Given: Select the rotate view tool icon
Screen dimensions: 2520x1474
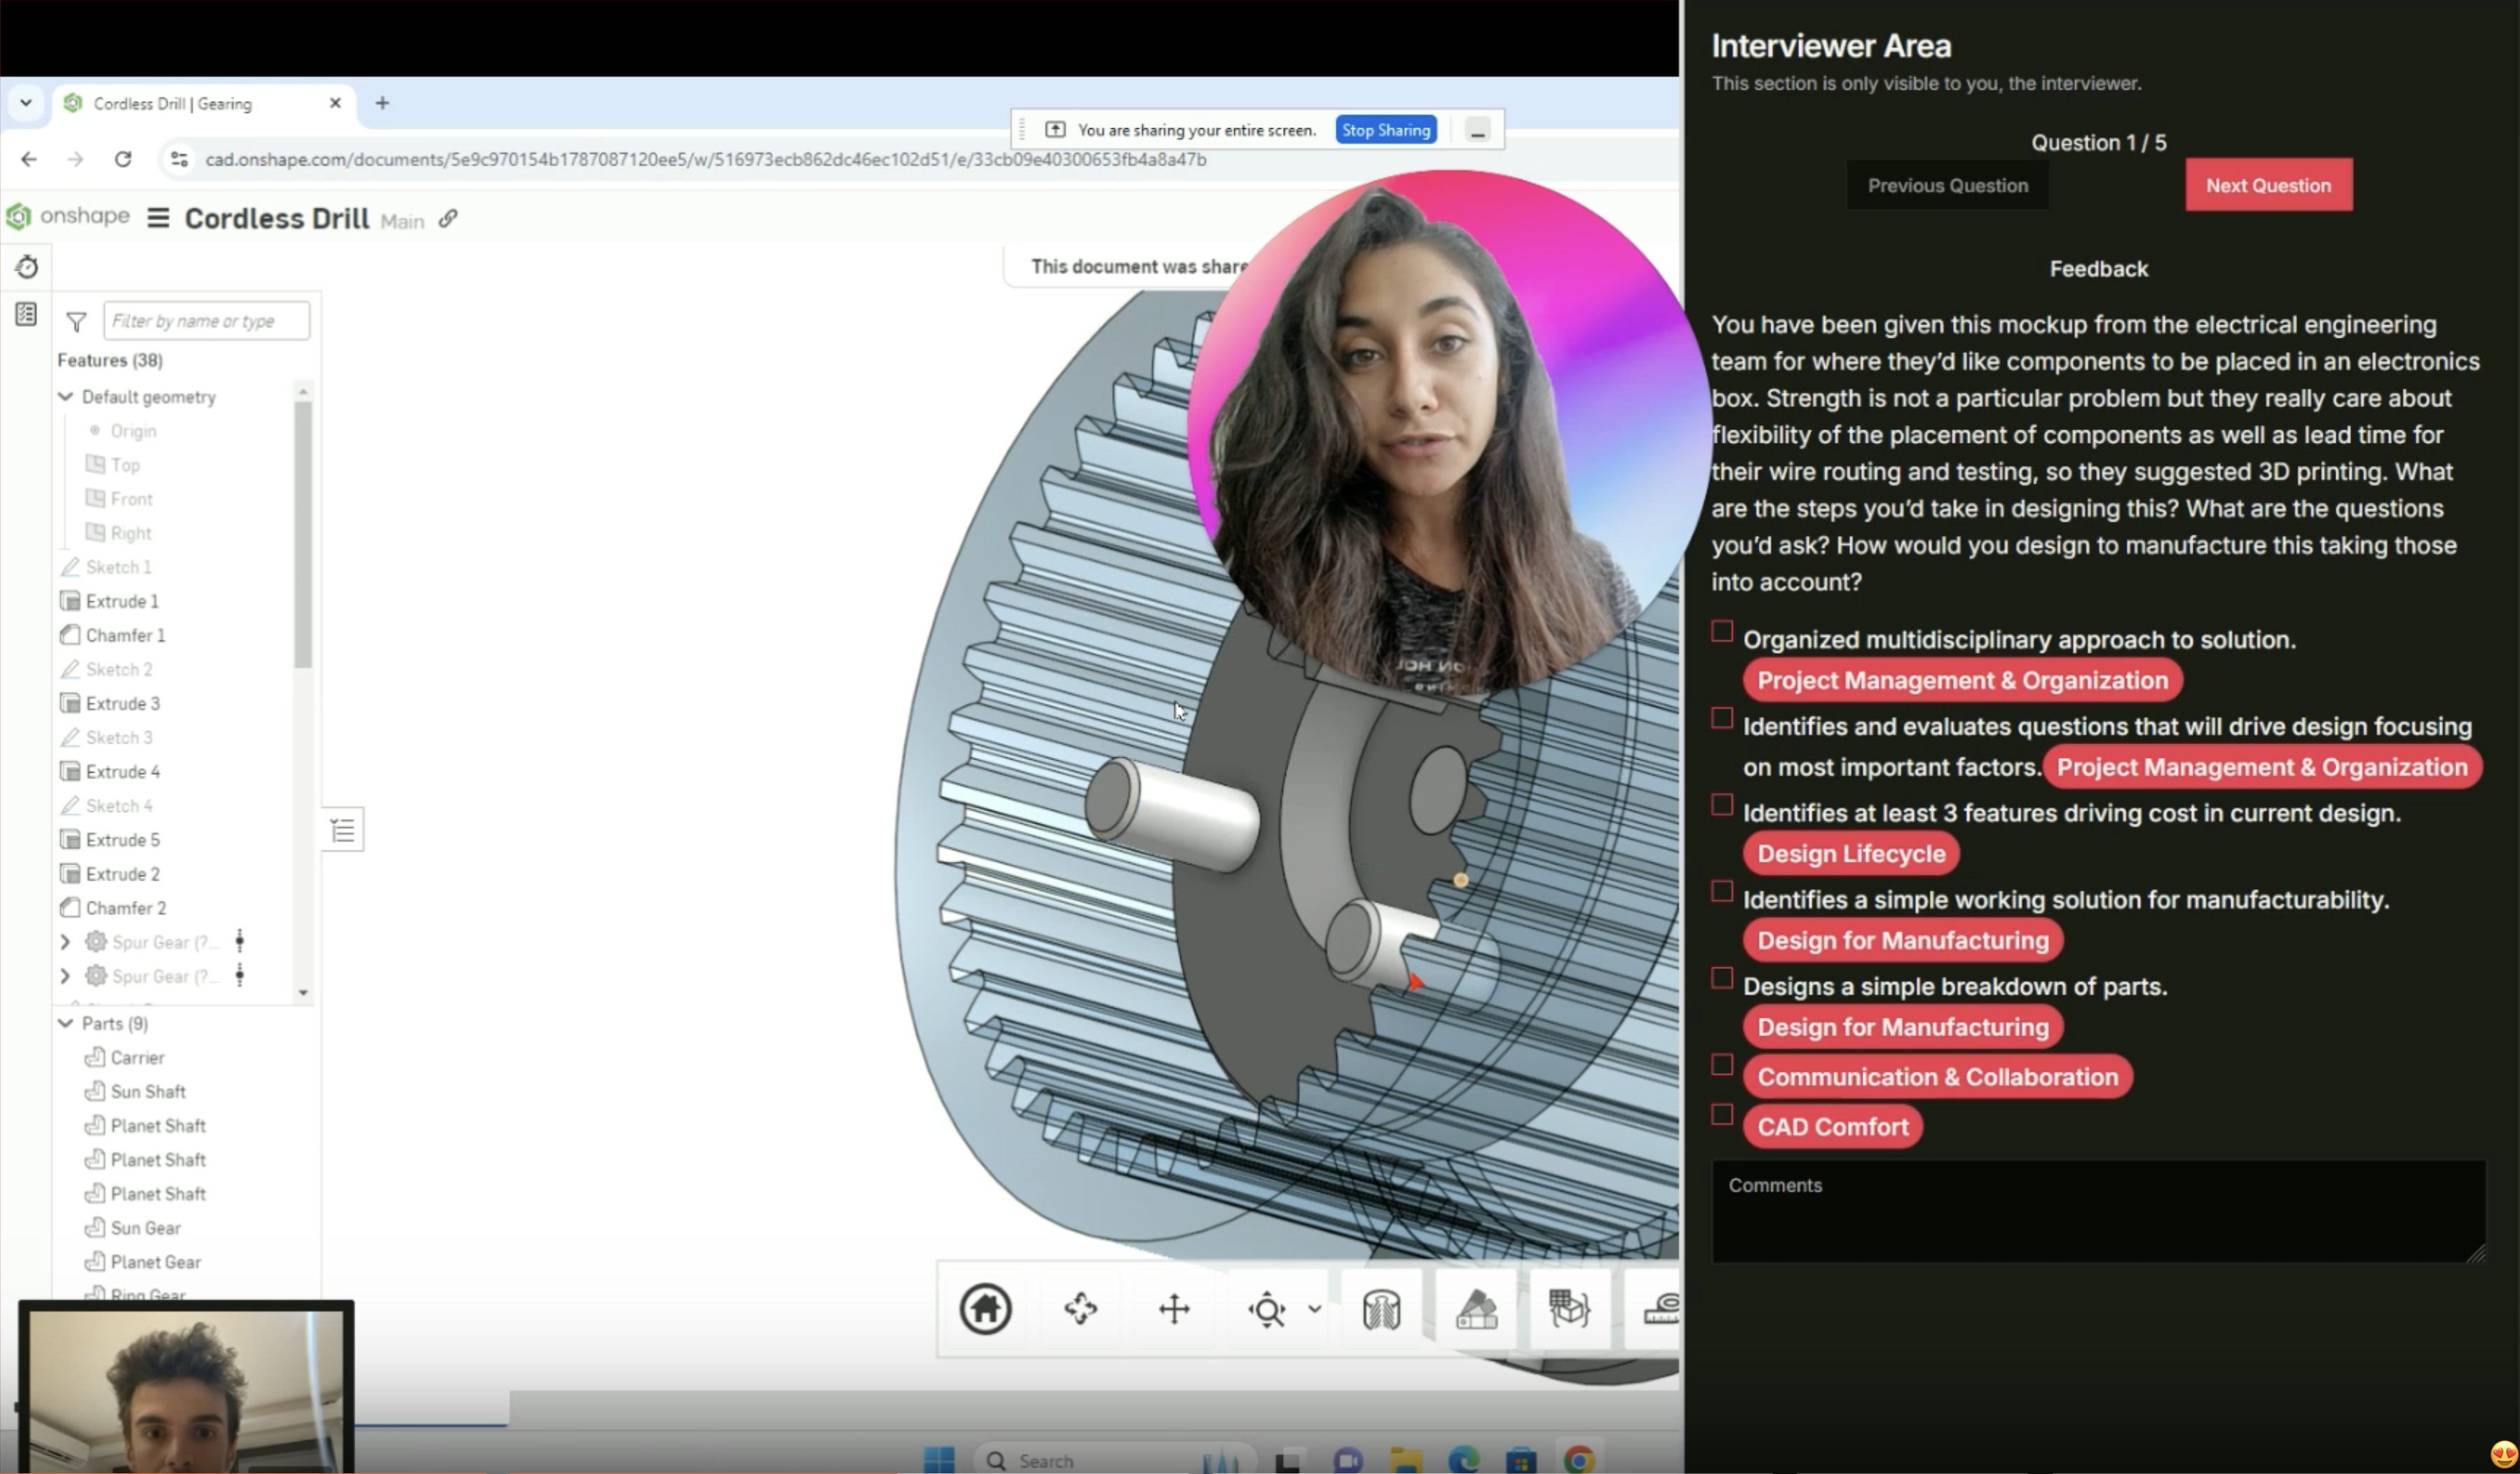Looking at the screenshot, I should point(1080,1309).
